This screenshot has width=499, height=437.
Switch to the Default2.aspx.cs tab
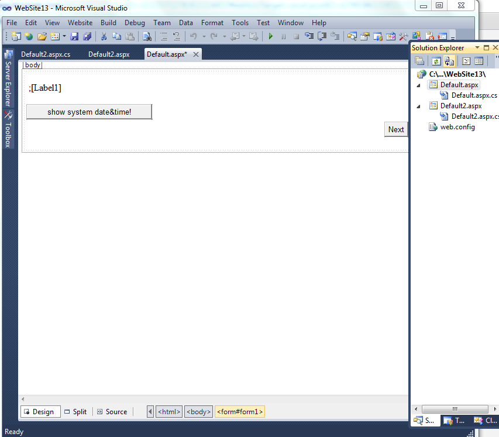pyautogui.click(x=47, y=53)
